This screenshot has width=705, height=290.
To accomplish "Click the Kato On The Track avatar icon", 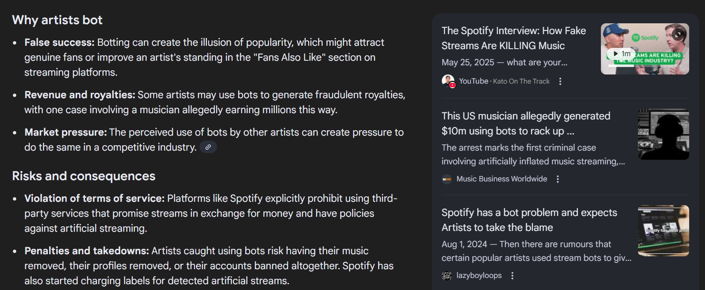I will click(x=448, y=81).
